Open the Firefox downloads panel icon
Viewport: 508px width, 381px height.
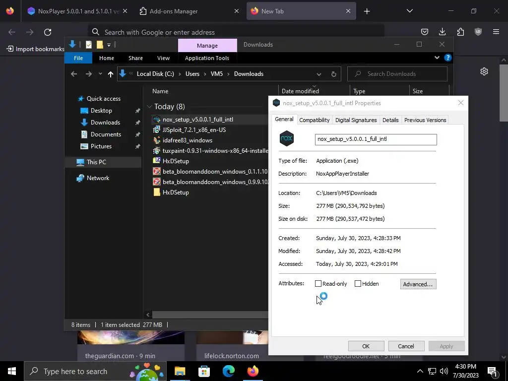click(x=442, y=32)
